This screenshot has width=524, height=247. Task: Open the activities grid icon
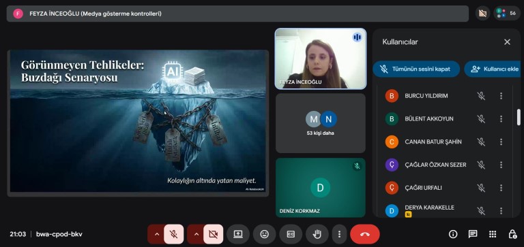tap(493, 234)
